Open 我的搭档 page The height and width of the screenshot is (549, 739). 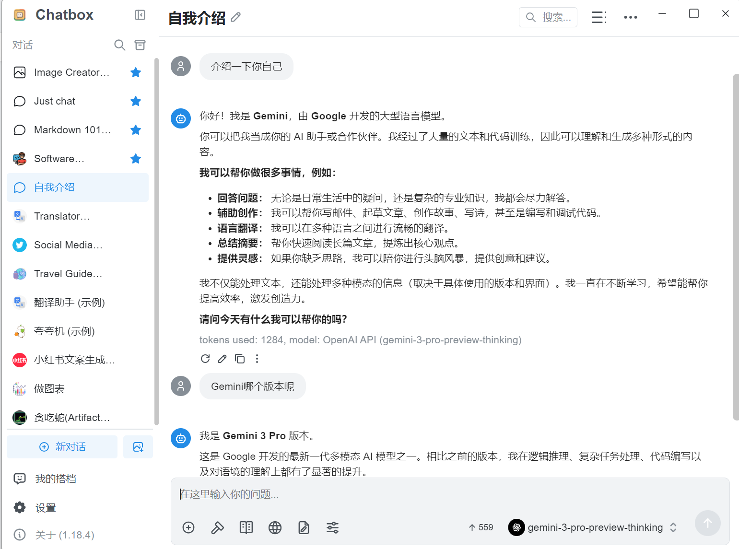pos(80,479)
